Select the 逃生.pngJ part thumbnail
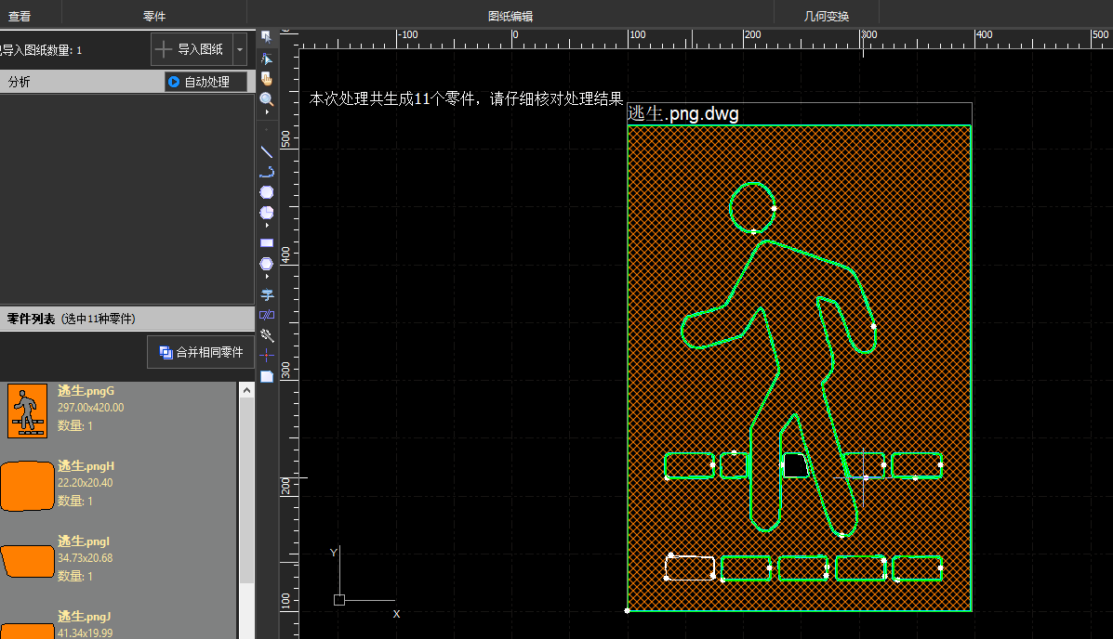1113x639 pixels. pyautogui.click(x=27, y=631)
